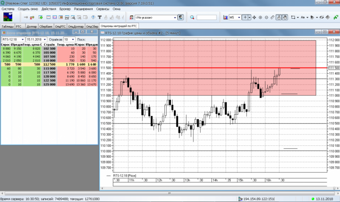Click the grey key connection icon
Screen dimensions: 340x202
pyautogui.click(x=26, y=17)
